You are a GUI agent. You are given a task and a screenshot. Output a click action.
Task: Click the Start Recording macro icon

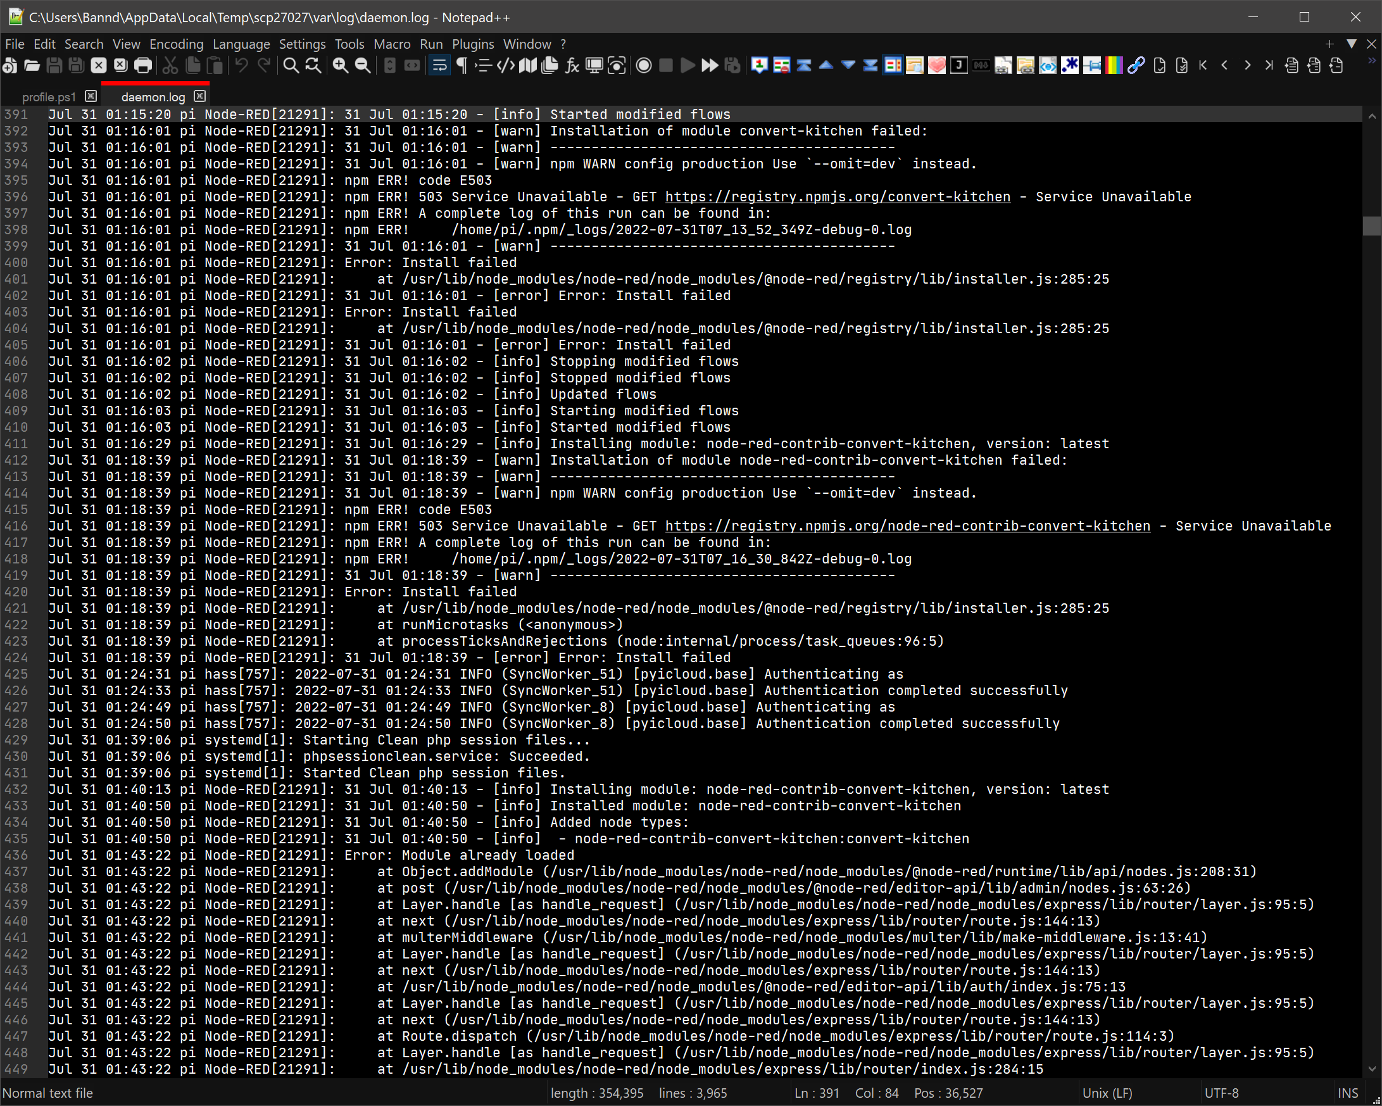[x=644, y=65]
